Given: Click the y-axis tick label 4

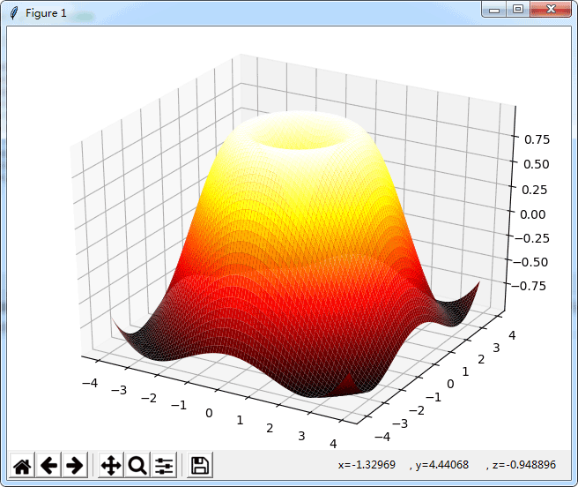Looking at the screenshot, I should (512, 335).
